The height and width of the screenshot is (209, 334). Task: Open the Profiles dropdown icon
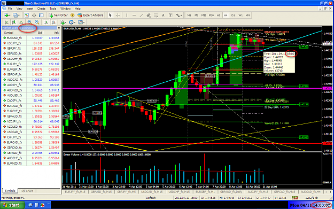pos(16,15)
